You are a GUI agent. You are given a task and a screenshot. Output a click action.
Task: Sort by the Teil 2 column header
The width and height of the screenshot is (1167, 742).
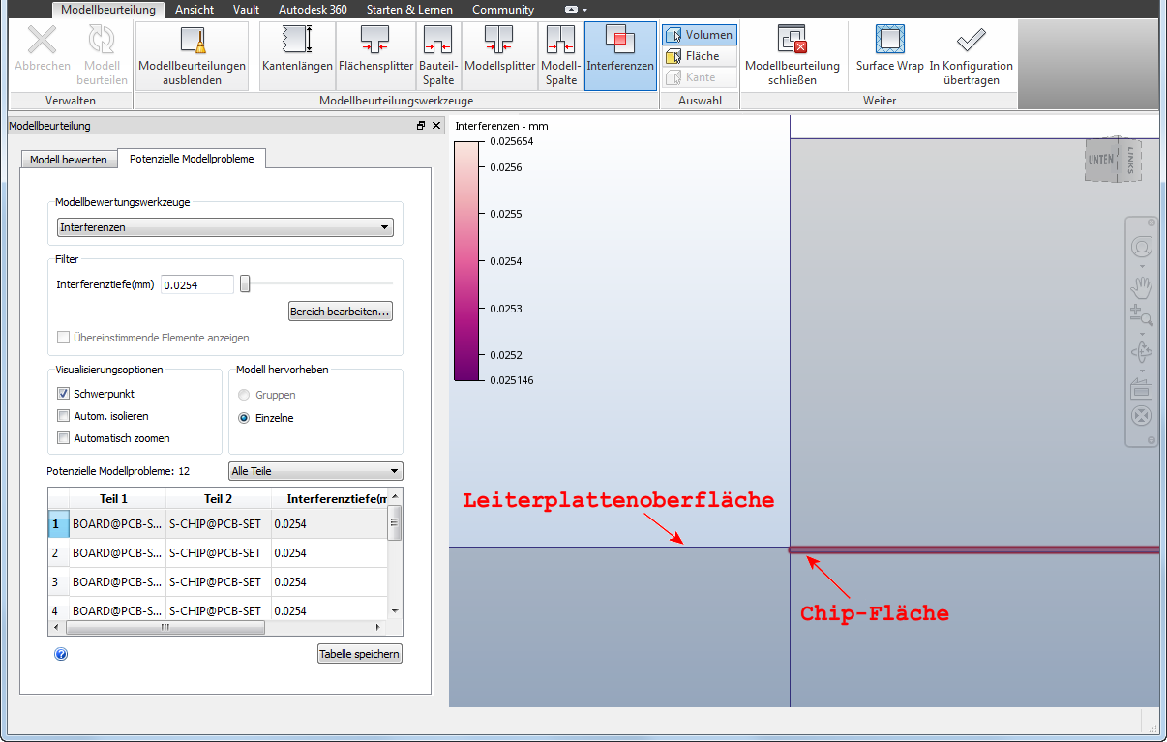click(x=219, y=499)
